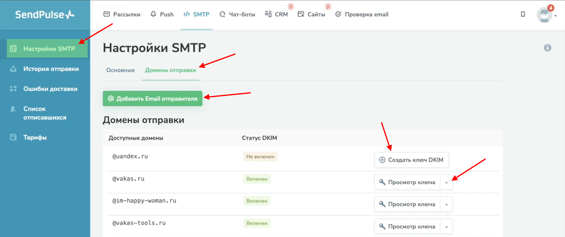Expand dropdown arrow for im-happy-woman.ru key
Image resolution: width=565 pixels, height=237 pixels.
click(446, 205)
